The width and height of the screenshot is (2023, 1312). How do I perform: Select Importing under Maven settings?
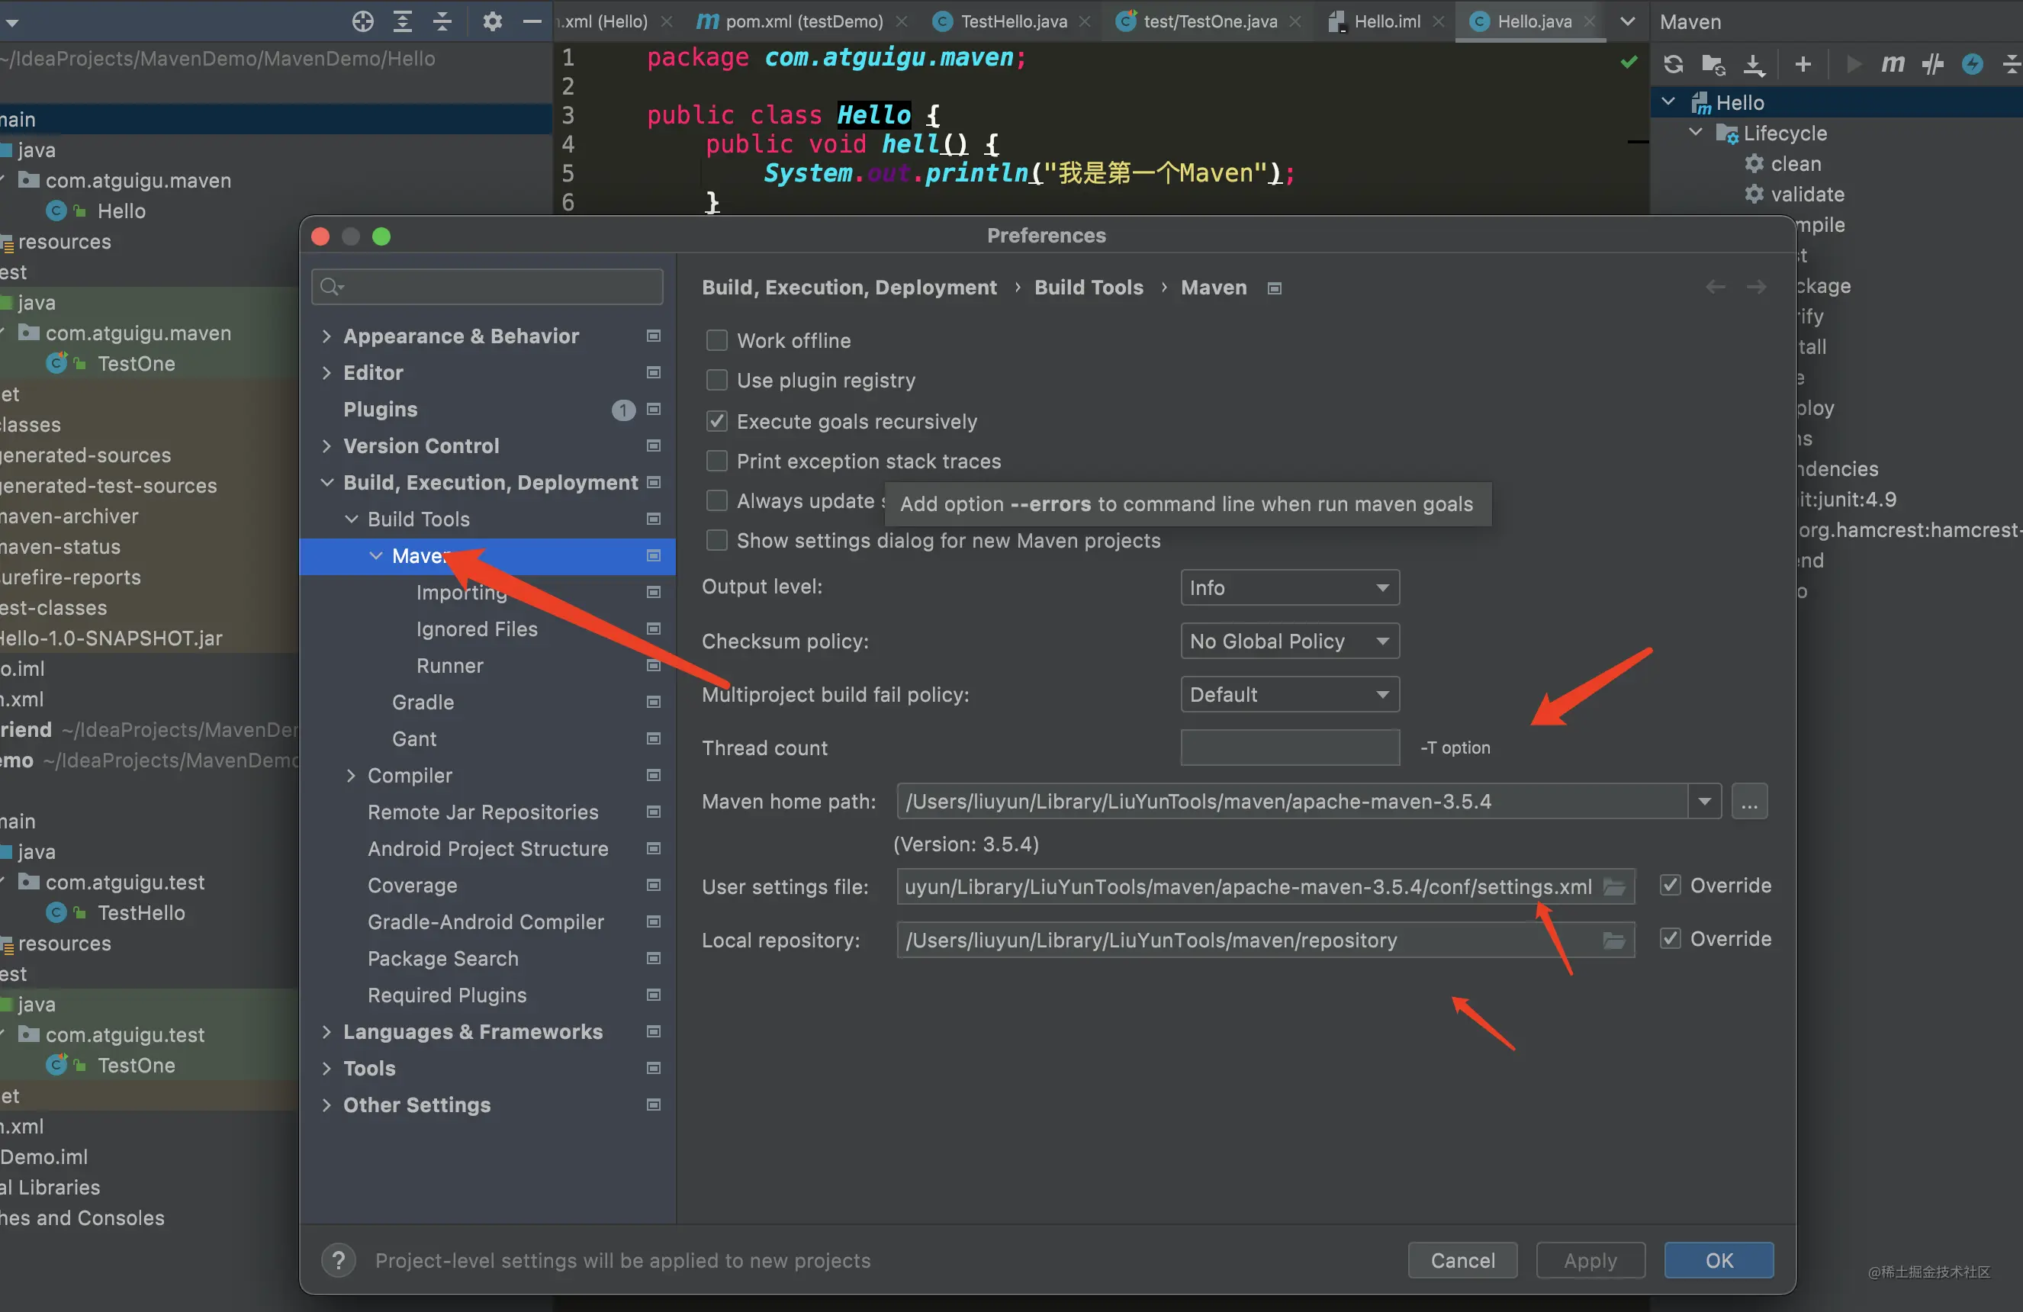pos(462,592)
